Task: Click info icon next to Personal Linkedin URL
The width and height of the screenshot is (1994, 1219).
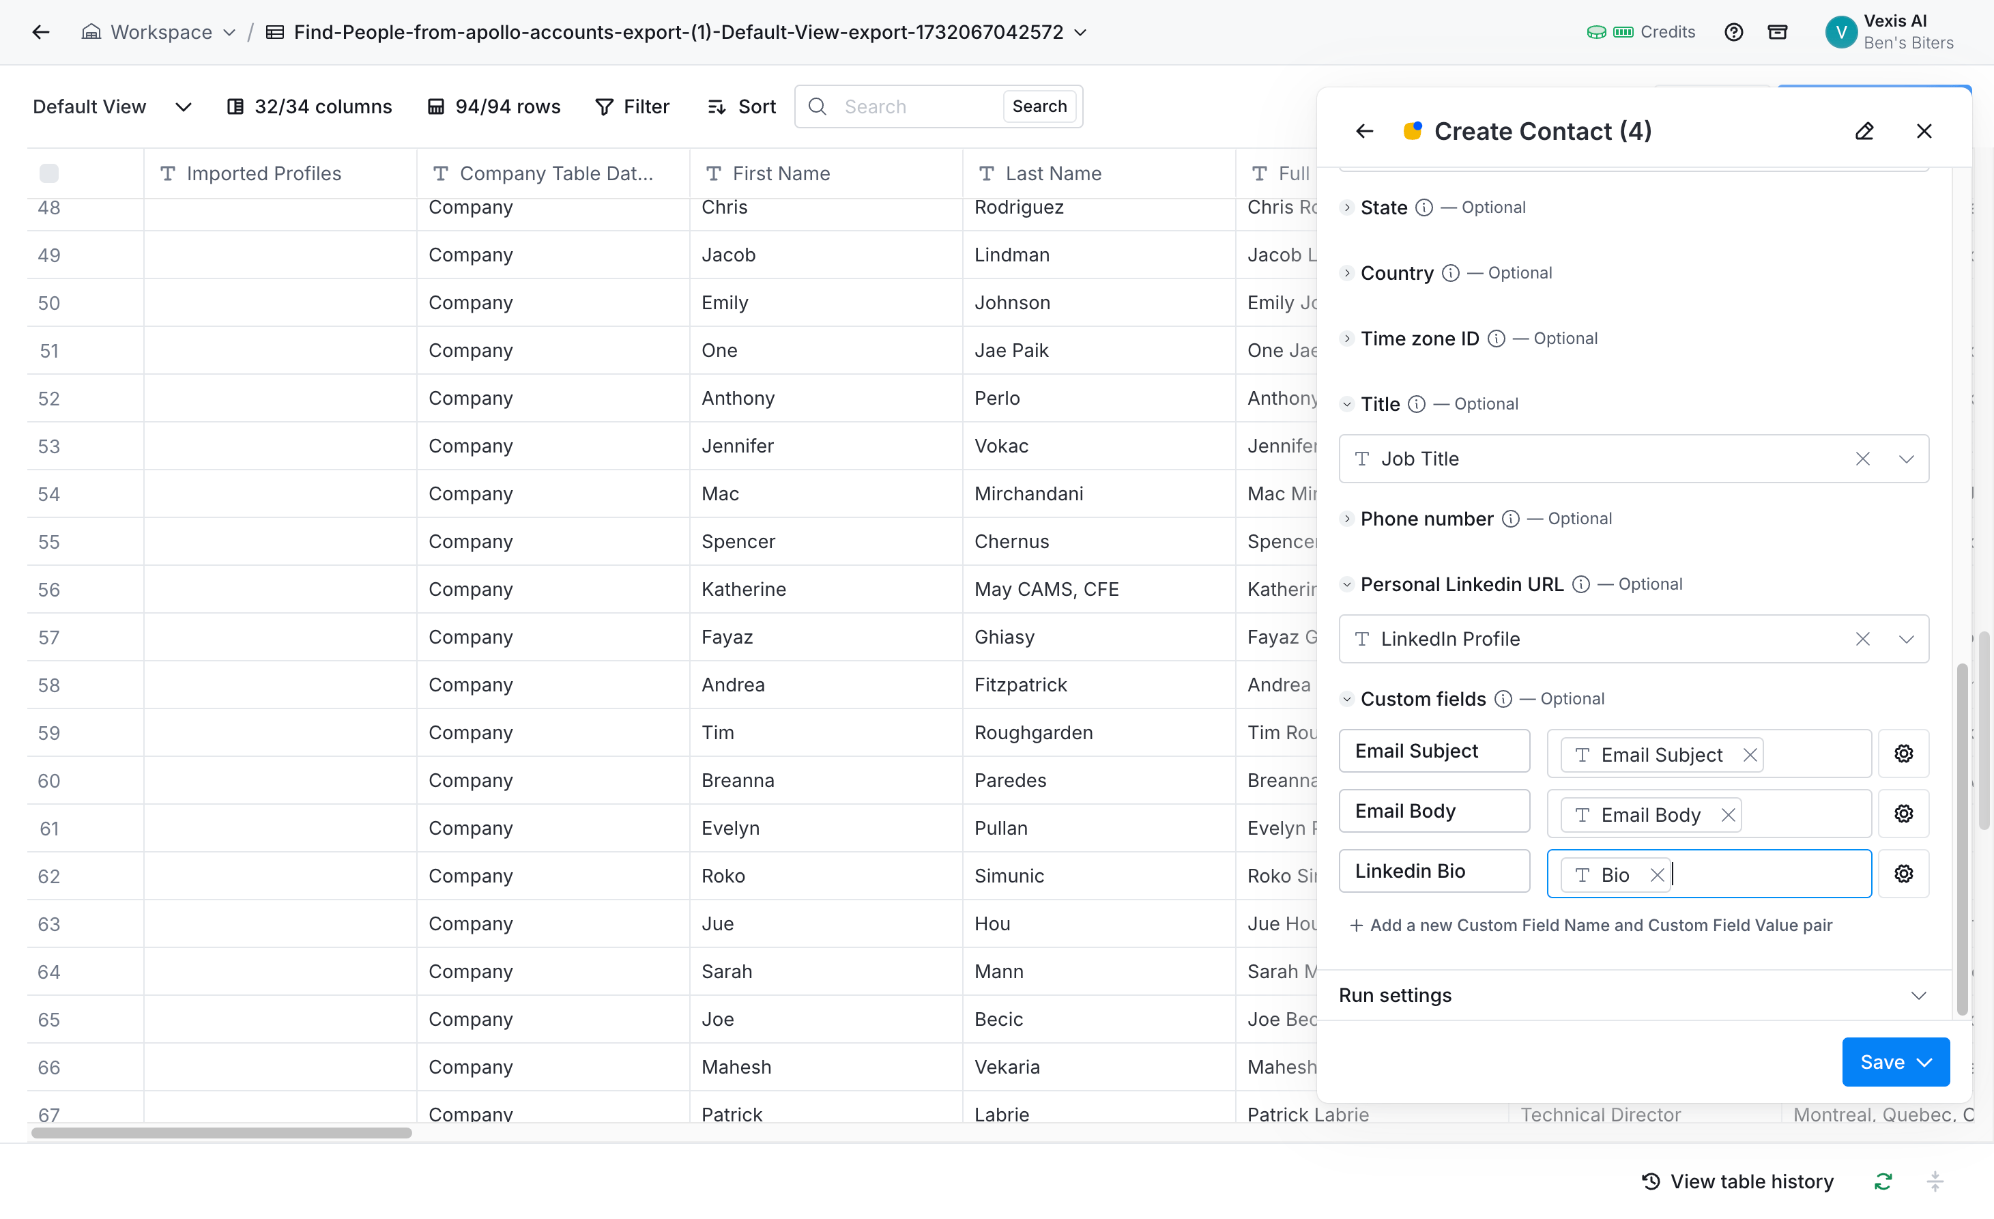Action: click(x=1580, y=584)
